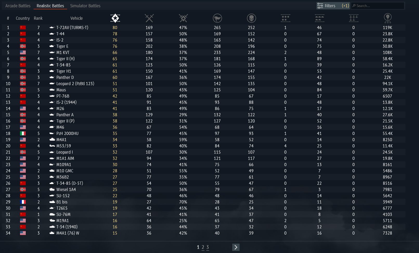This screenshot has height=253, width=419.
Task: Sort by the anchors naval kills icon column
Action: 354,18
